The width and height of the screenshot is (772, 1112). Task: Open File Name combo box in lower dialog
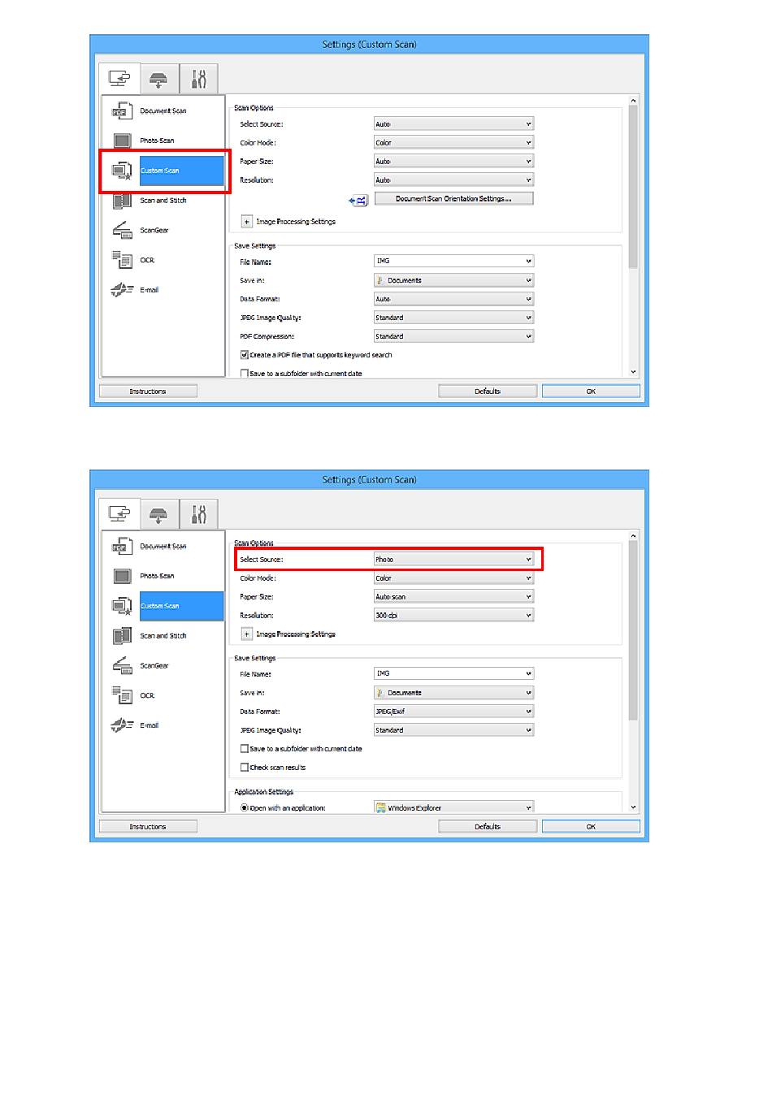[x=453, y=674]
